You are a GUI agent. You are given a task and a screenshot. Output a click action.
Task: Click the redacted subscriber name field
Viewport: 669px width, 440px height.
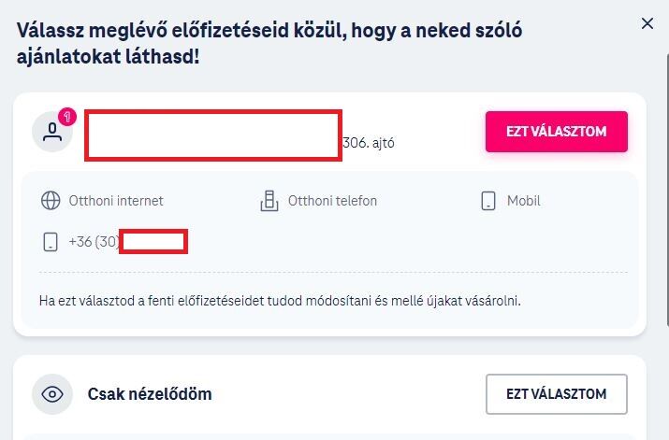click(213, 135)
